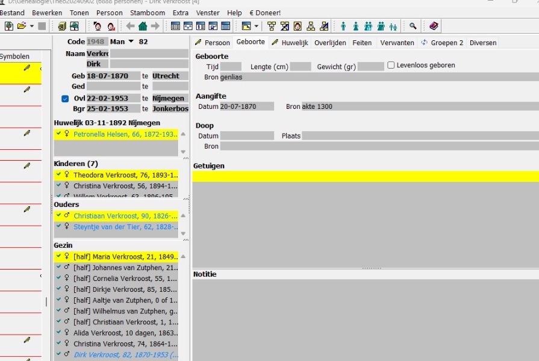Viewport: 539px width, 361px height.
Task: Open the Stamboom menu
Action: coord(148,13)
